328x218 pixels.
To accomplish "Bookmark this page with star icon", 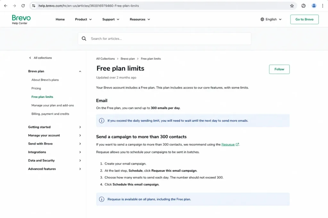I will pyautogui.click(x=292, y=6).
